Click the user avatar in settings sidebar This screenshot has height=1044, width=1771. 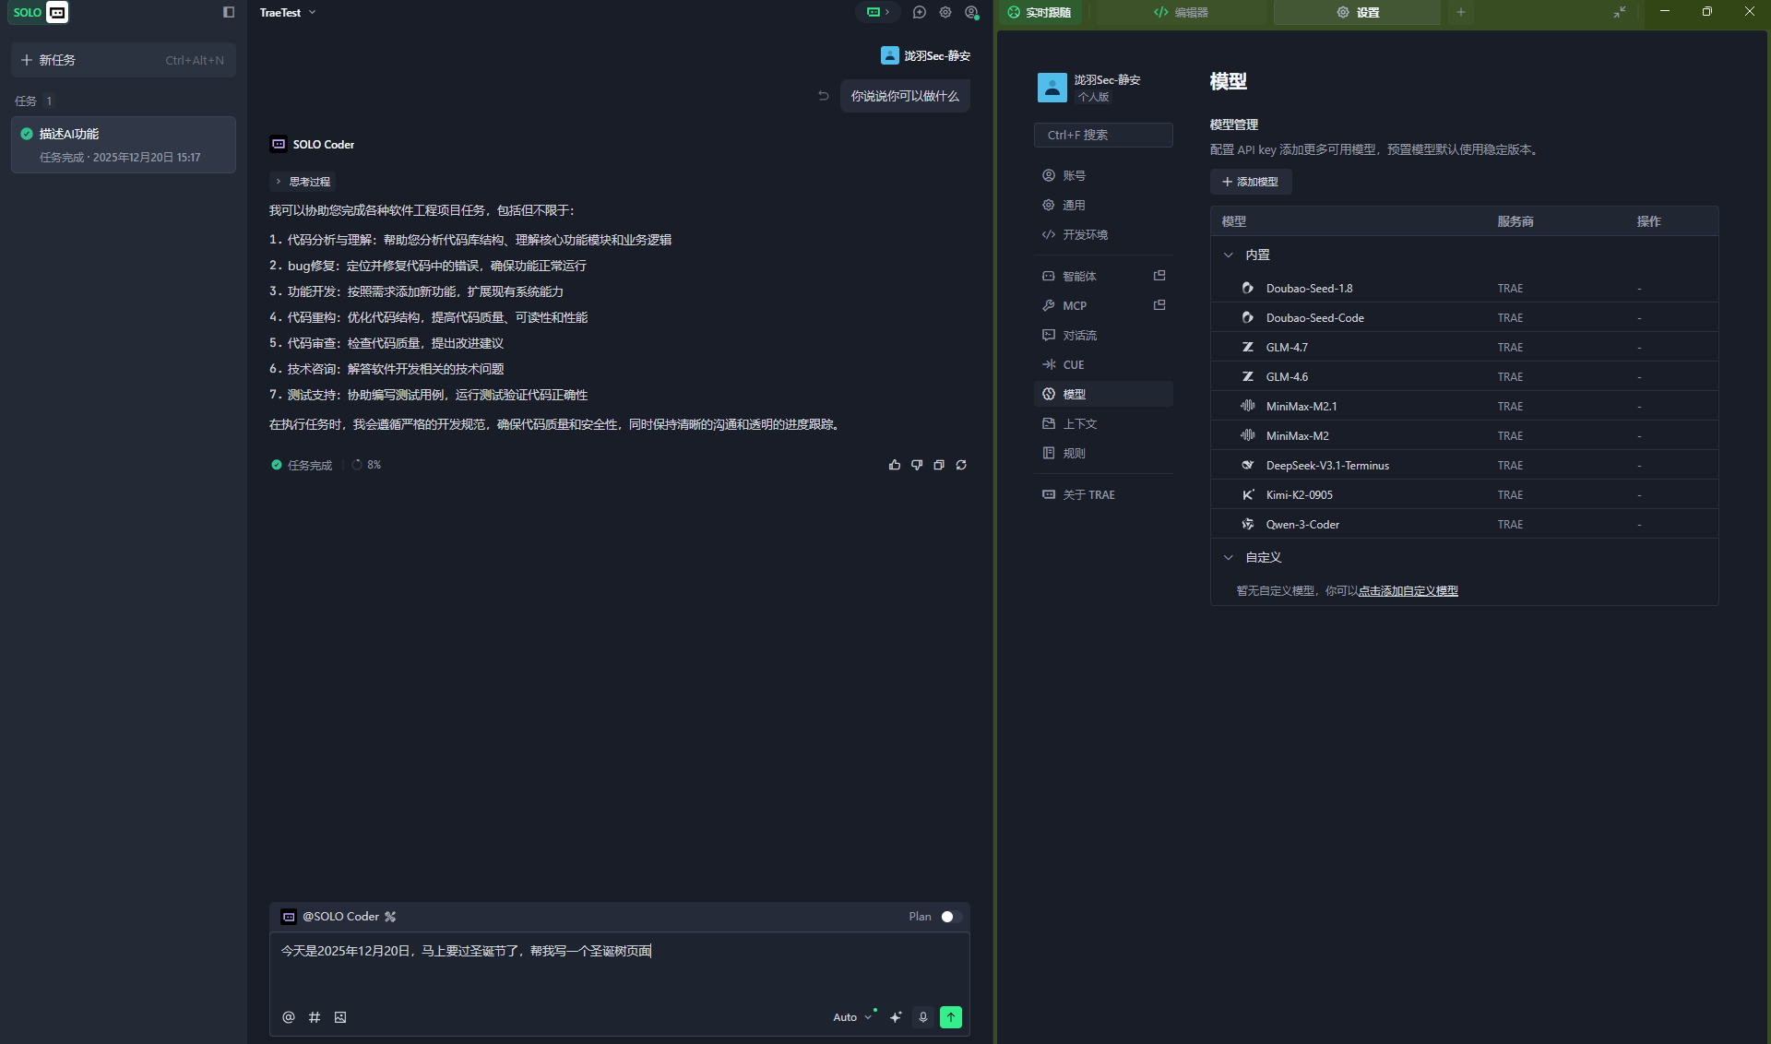(x=1052, y=88)
